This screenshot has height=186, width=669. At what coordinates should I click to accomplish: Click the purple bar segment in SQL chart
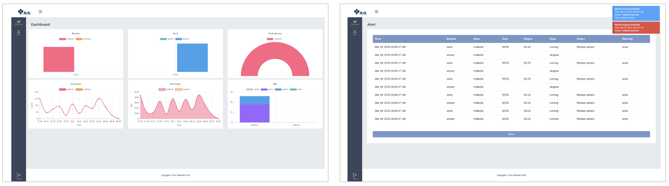click(254, 113)
